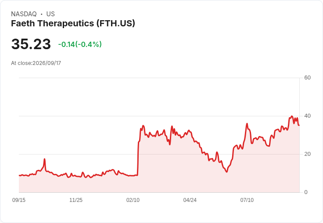Screen dimensions: 323x223
Task: Click the NASDAQ exchange label
Action: coord(24,14)
